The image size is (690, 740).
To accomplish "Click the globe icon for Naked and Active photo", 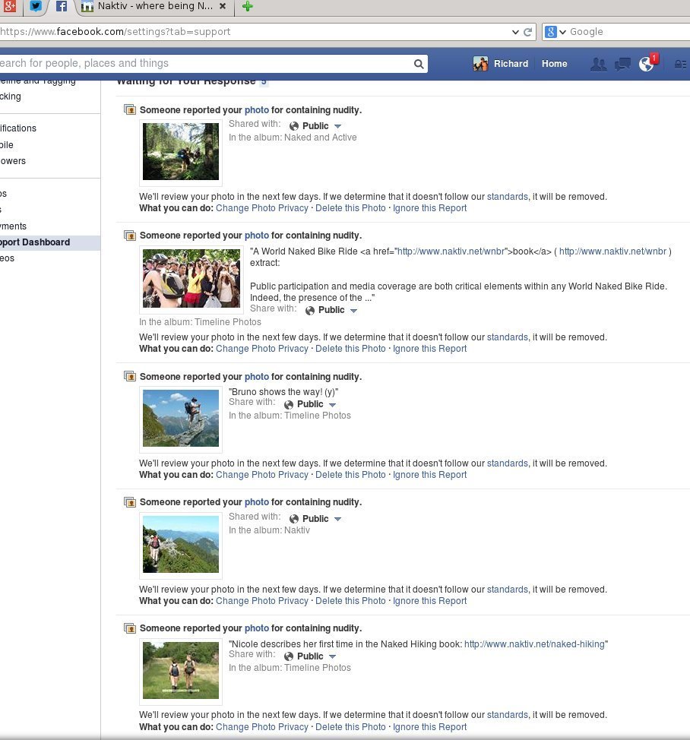I will 294,126.
